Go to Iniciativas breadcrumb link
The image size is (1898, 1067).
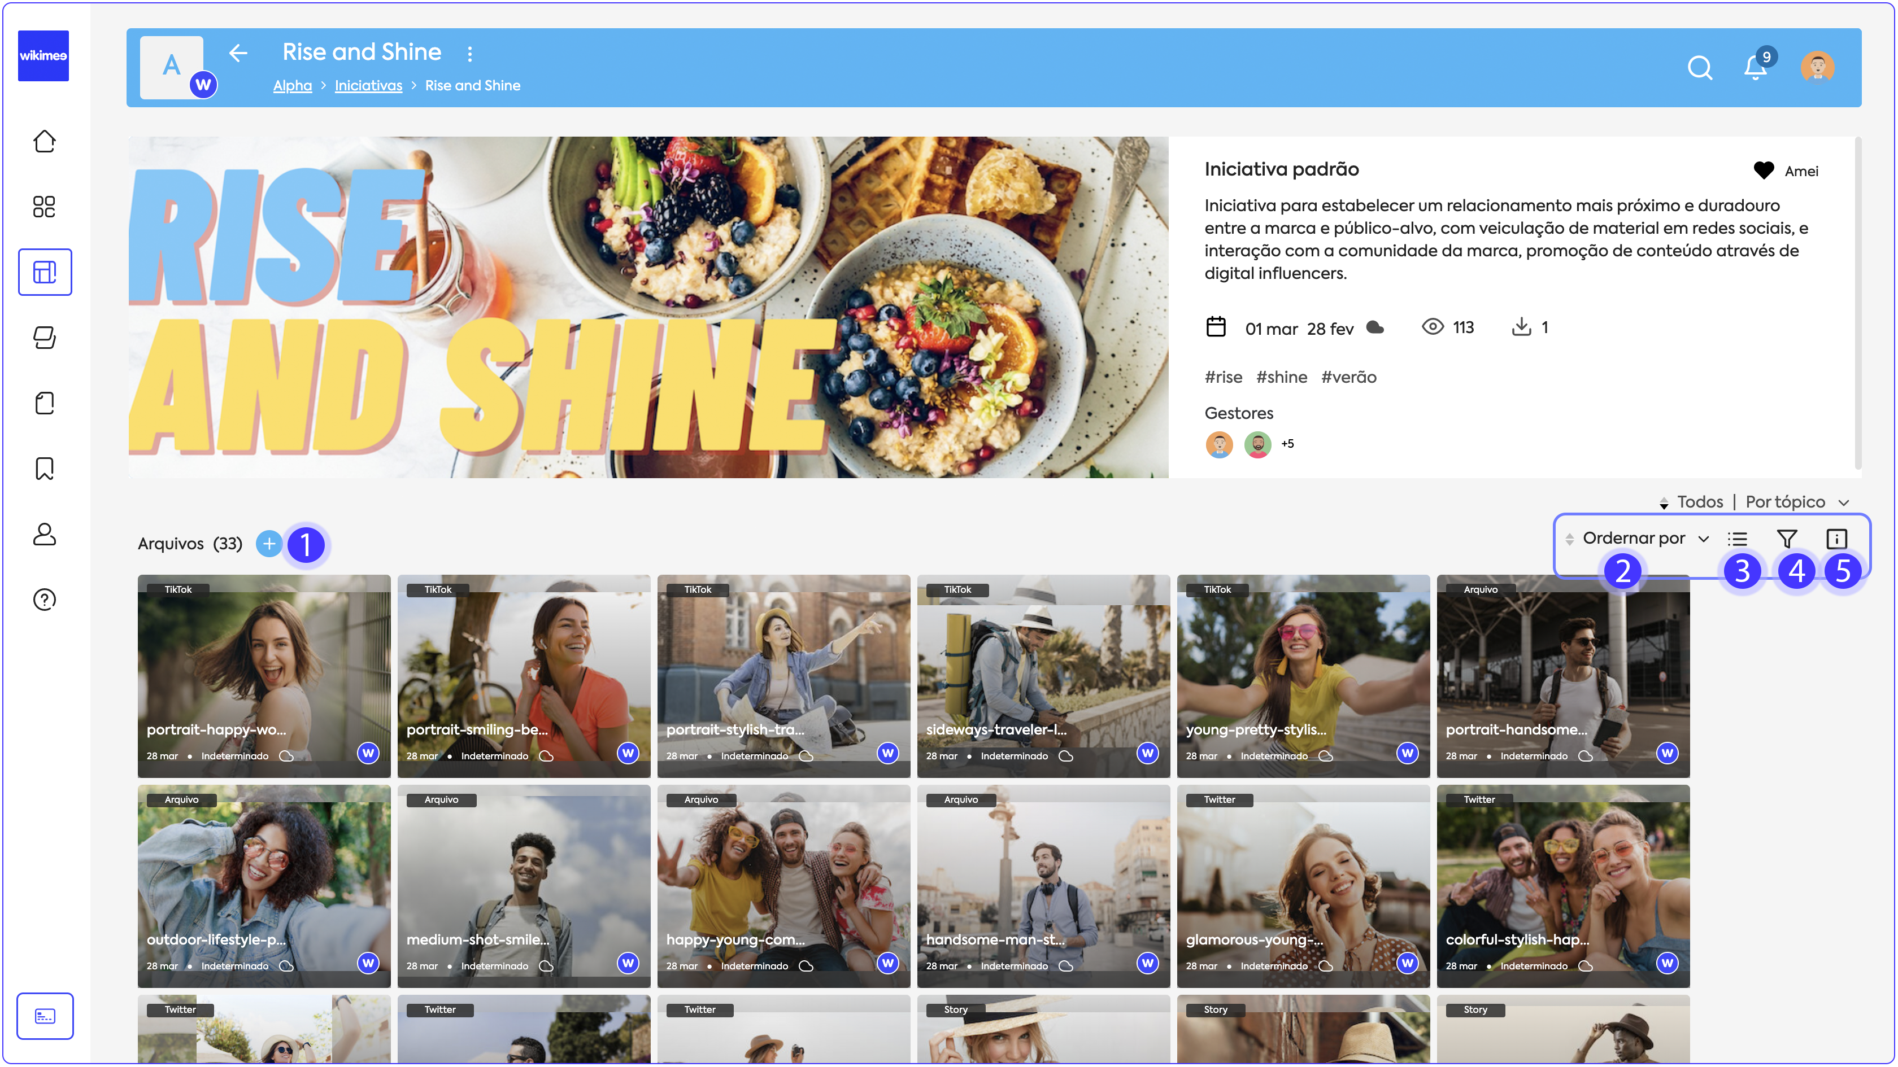tap(368, 85)
